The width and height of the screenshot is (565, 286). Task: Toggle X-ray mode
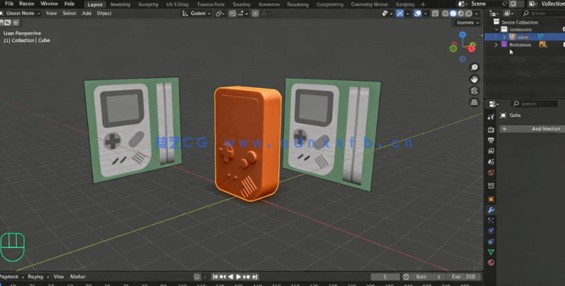point(435,13)
